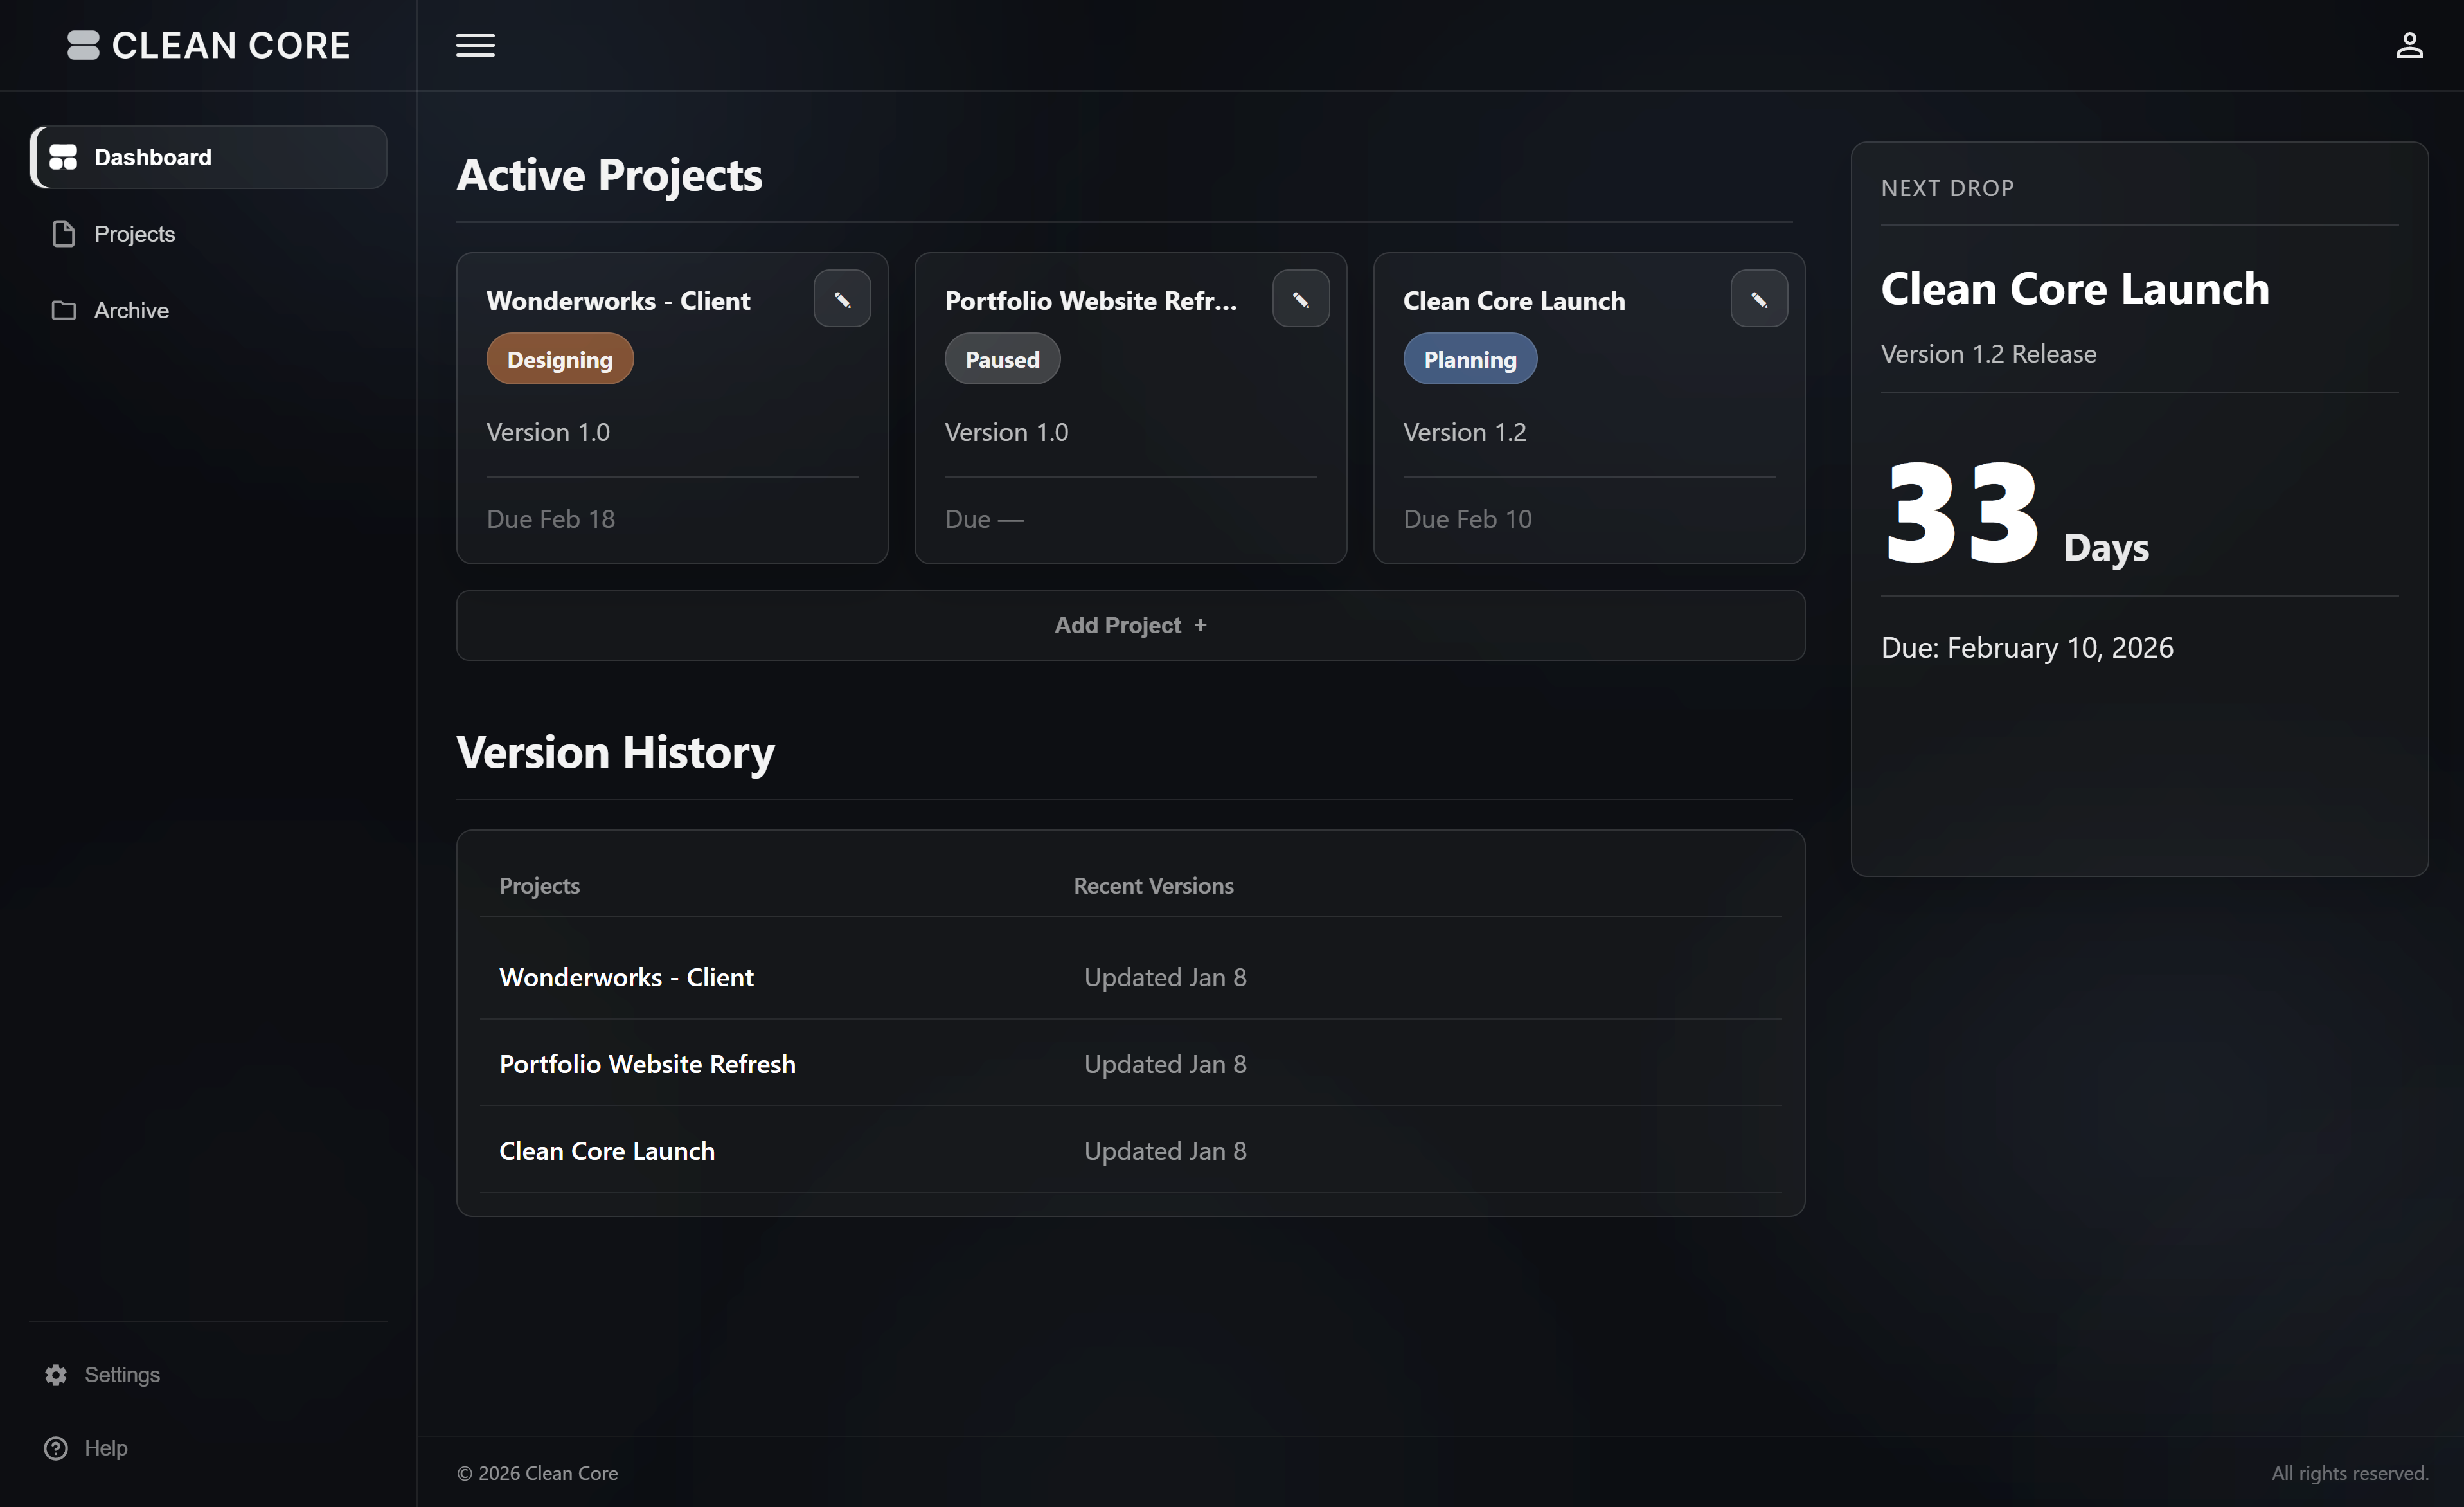Expand the Archive sidebar entry
Viewport: 2464px width, 1507px height.
[130, 310]
